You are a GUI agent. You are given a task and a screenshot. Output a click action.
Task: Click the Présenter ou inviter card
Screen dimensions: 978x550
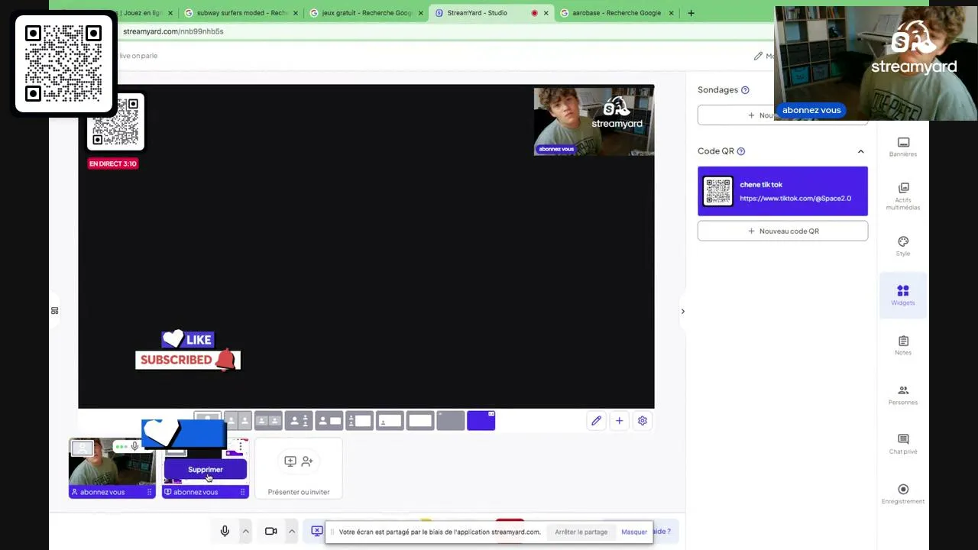click(299, 470)
